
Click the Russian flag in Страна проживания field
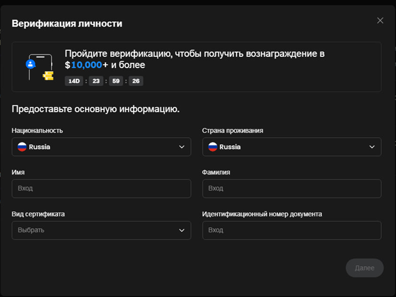[213, 147]
